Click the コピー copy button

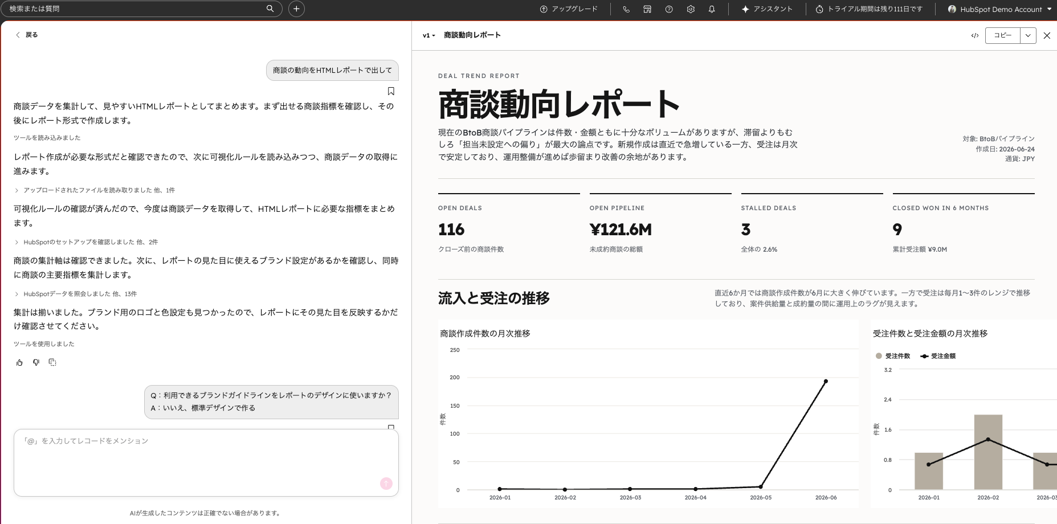coord(1003,35)
